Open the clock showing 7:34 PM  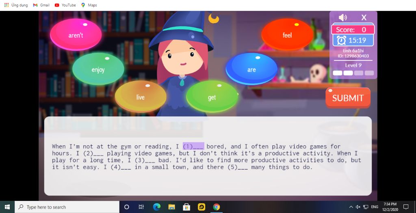coord(390,207)
